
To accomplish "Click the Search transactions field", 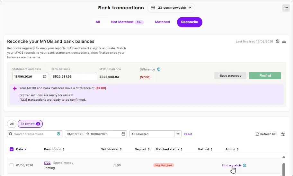I will [x=35, y=134].
